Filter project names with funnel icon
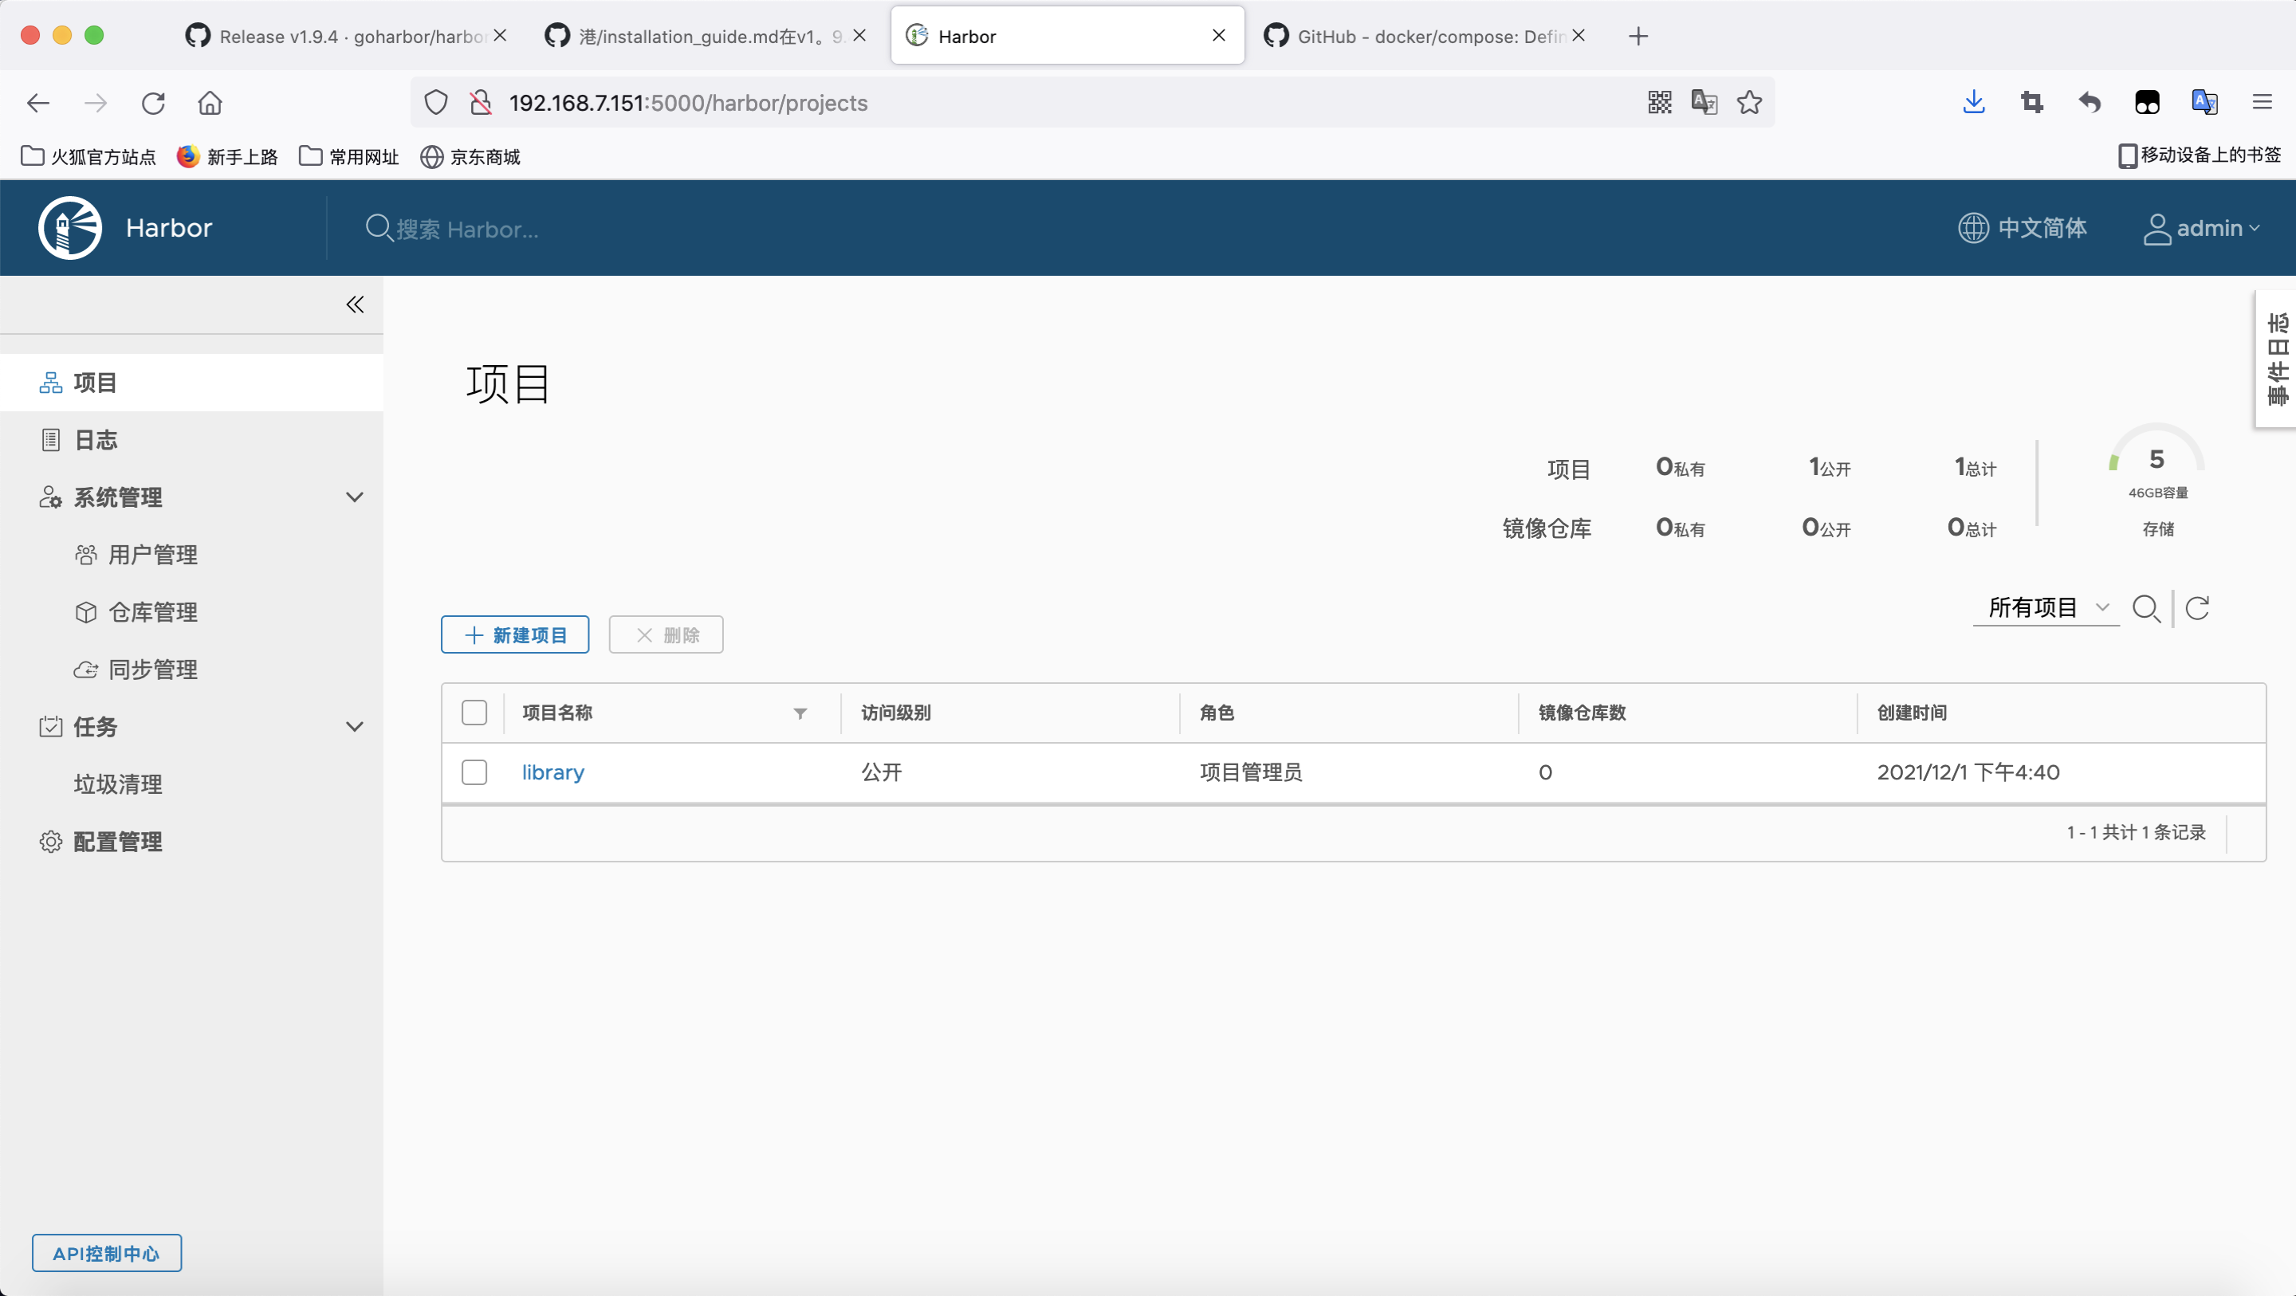The image size is (2296, 1296). 800,713
